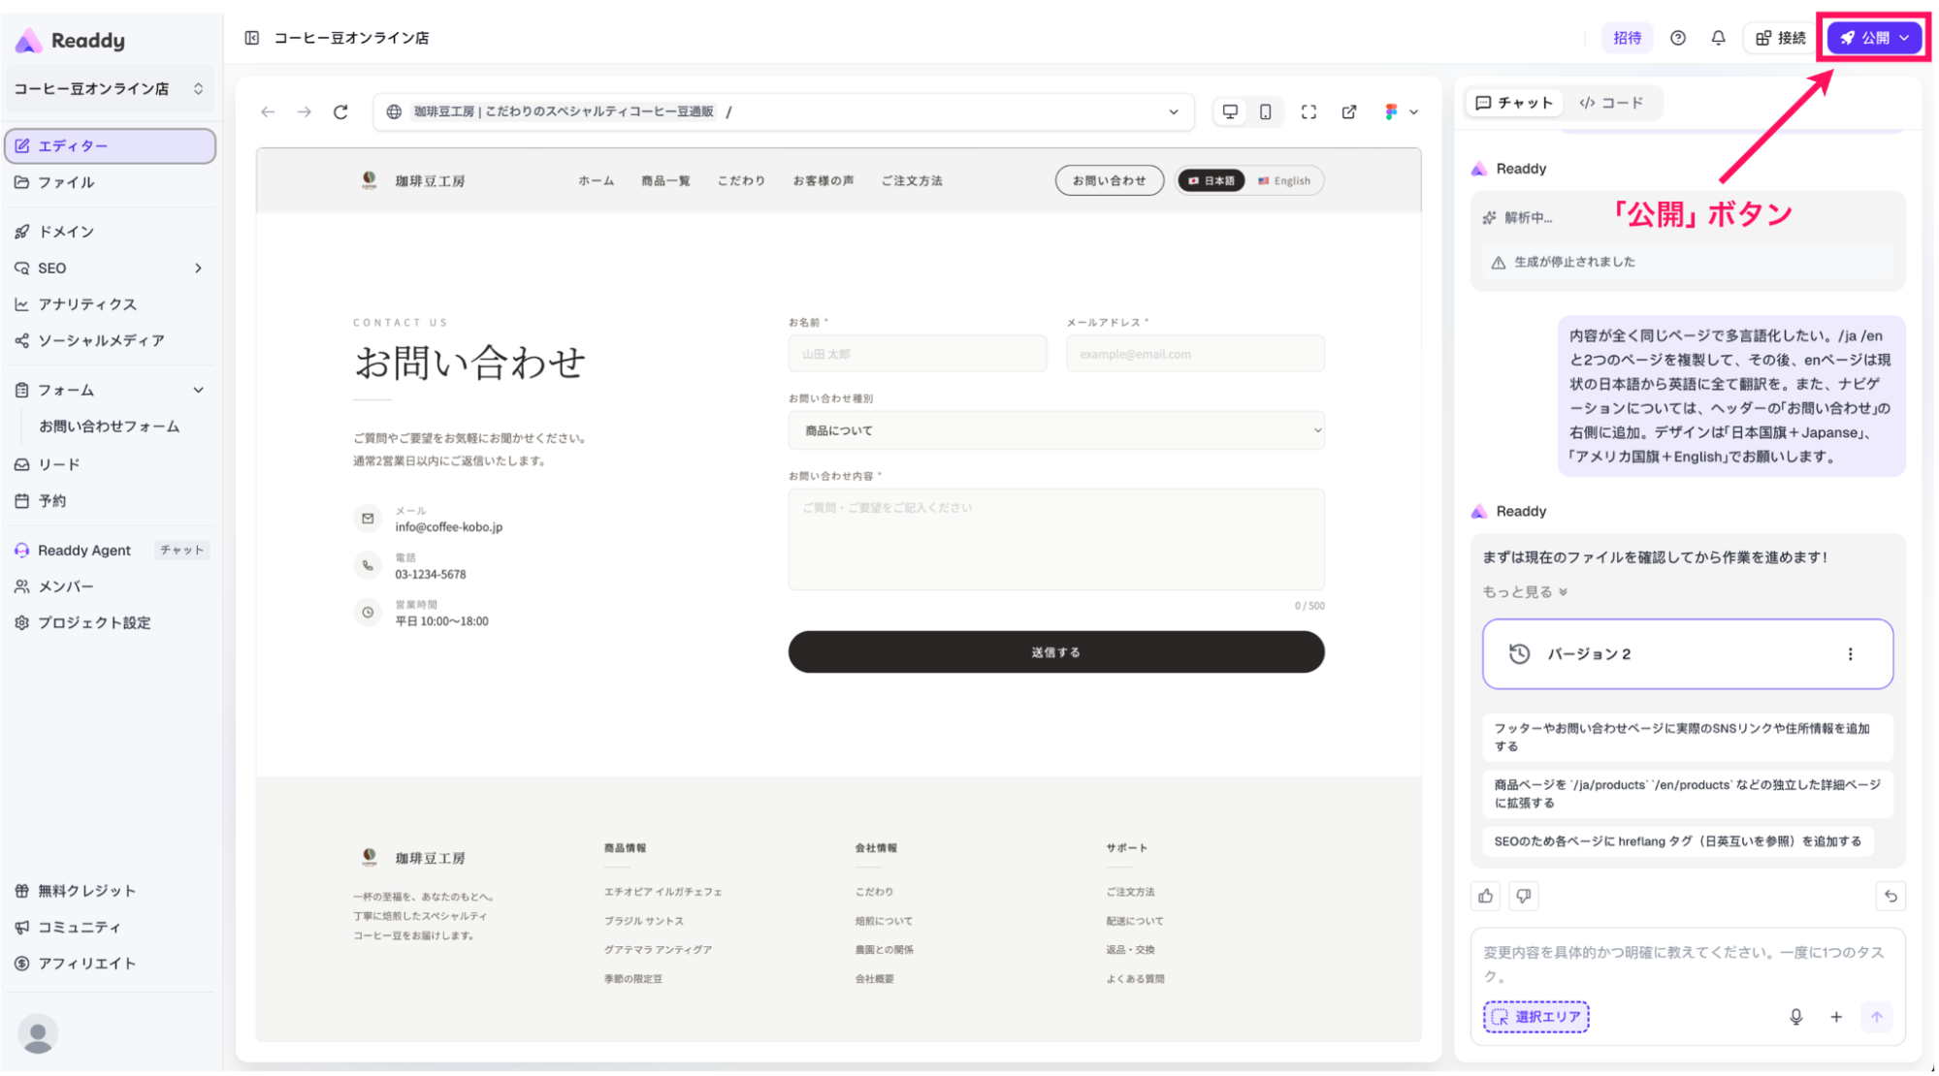The image size is (1939, 1076).
Task: Open リード in sidebar
Action: click(110, 464)
